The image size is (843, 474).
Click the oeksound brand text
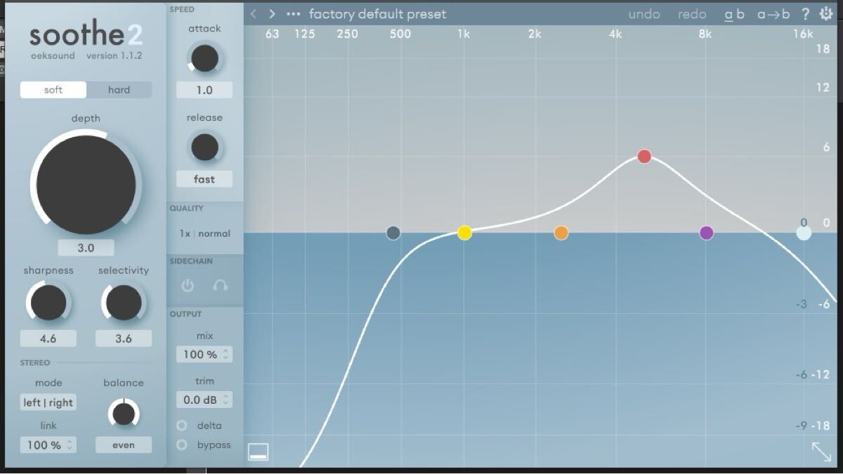53,56
